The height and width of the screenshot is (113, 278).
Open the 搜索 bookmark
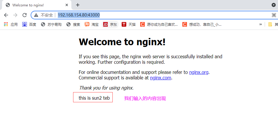(73, 25)
